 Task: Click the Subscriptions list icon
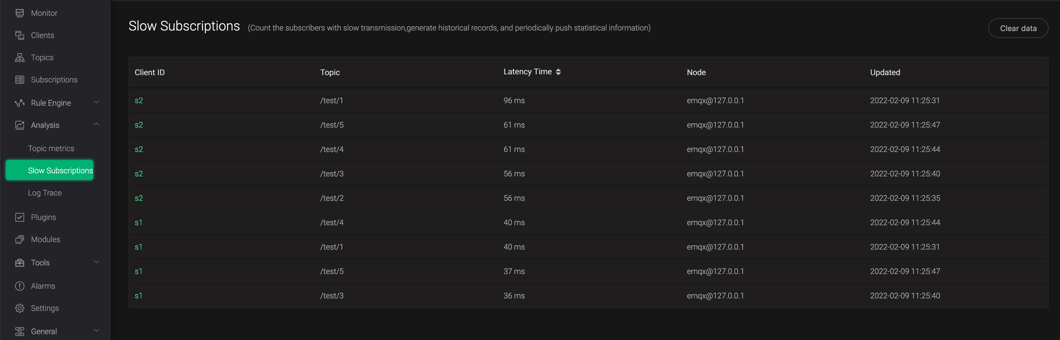coord(19,80)
